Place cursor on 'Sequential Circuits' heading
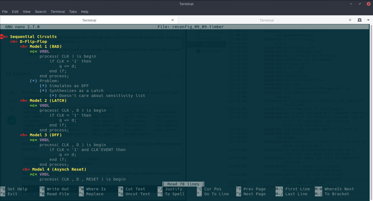The height and width of the screenshot is (201, 373). tap(33, 37)
